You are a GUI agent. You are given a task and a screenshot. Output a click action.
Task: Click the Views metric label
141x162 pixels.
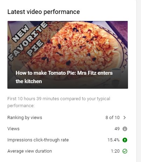pyautogui.click(x=13, y=129)
